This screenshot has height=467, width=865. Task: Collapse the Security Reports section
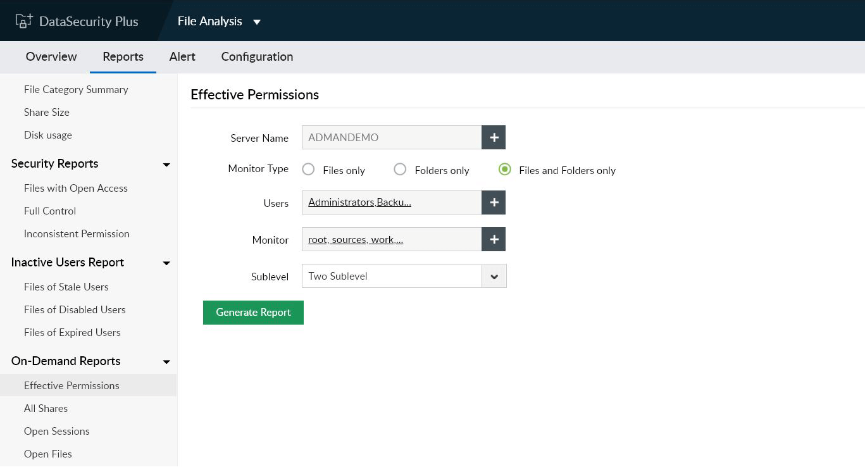(x=166, y=165)
